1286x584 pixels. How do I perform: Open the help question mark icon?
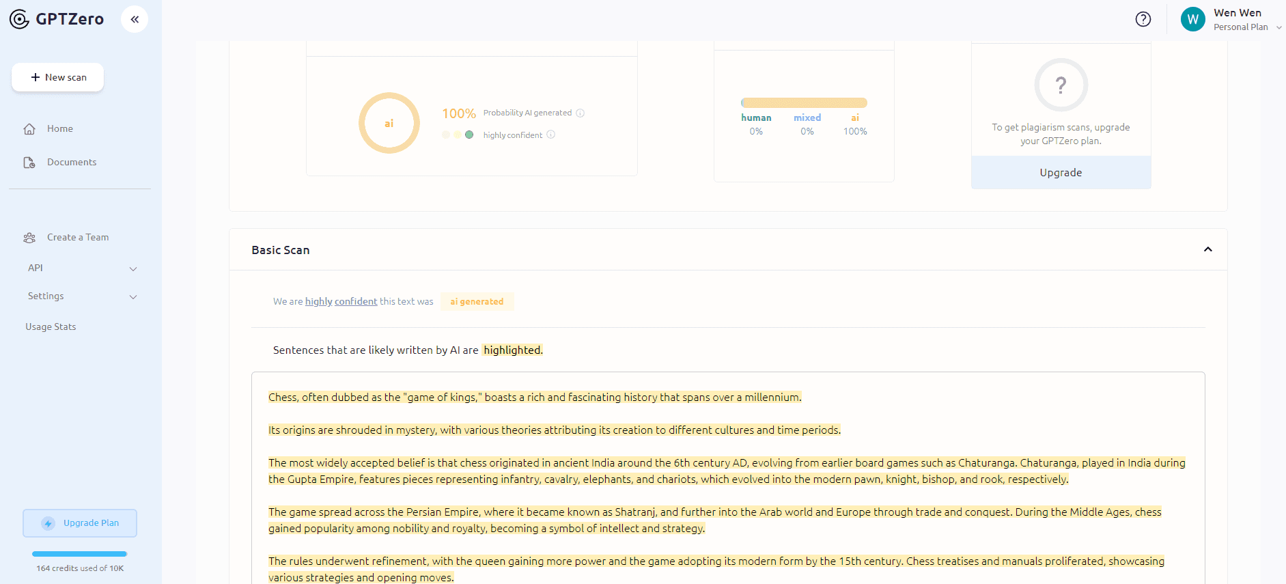[1143, 19]
